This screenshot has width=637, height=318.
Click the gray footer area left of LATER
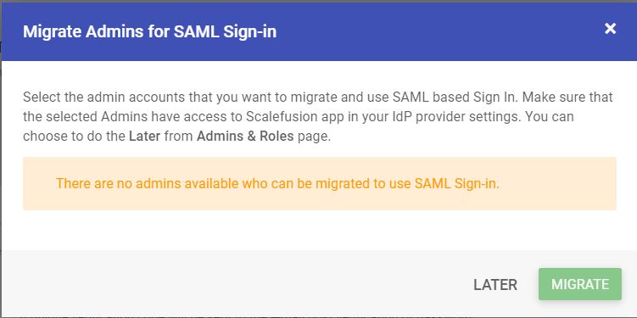coord(236,283)
